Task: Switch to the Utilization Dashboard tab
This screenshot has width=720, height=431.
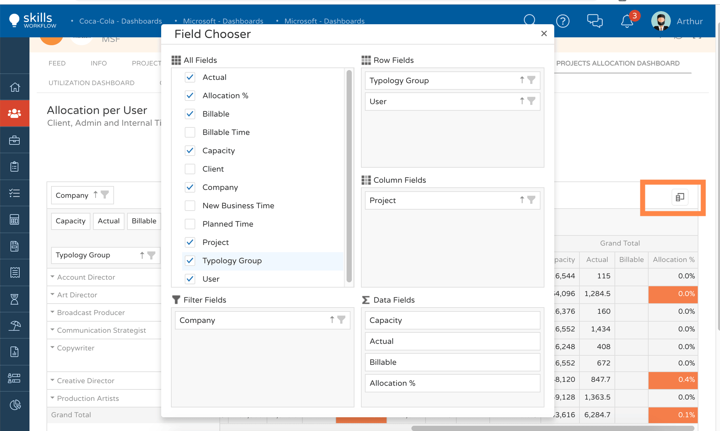Action: (x=91, y=83)
